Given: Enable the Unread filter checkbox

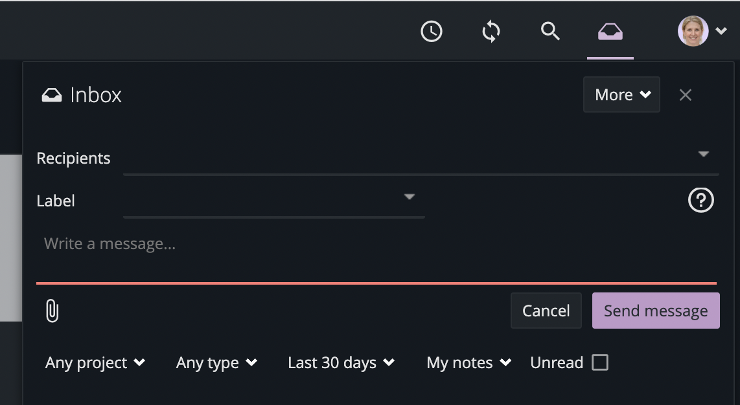Looking at the screenshot, I should (599, 362).
